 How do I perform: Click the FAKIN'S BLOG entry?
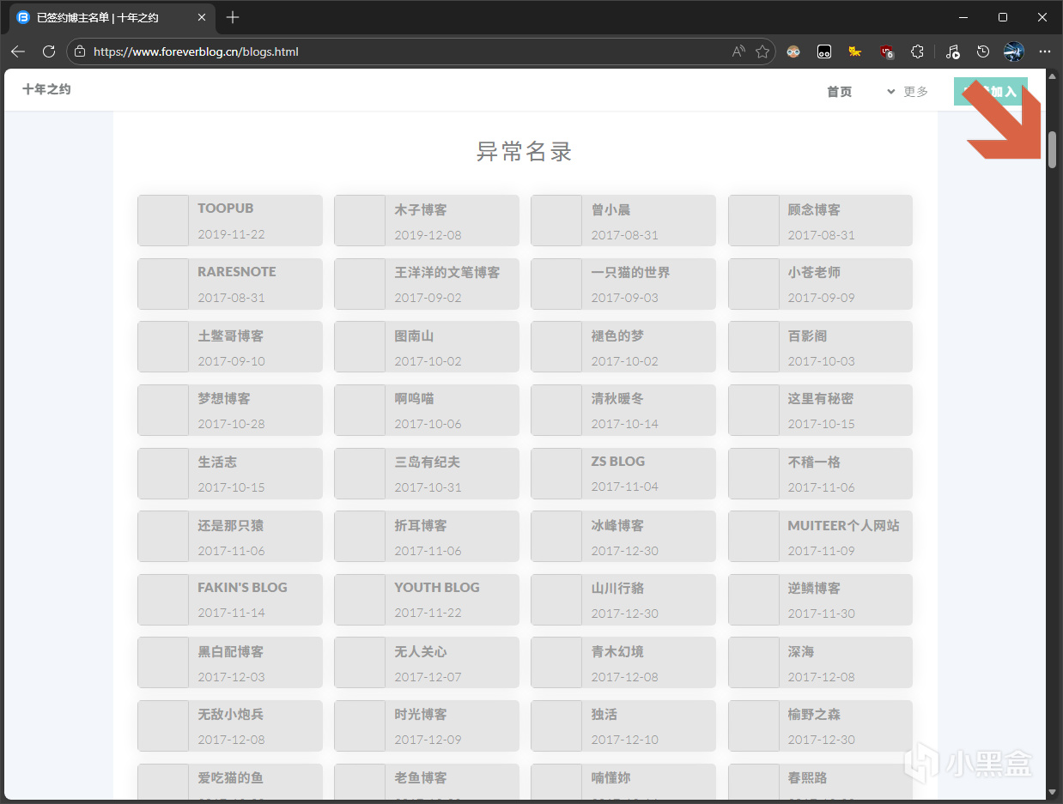[x=230, y=600]
